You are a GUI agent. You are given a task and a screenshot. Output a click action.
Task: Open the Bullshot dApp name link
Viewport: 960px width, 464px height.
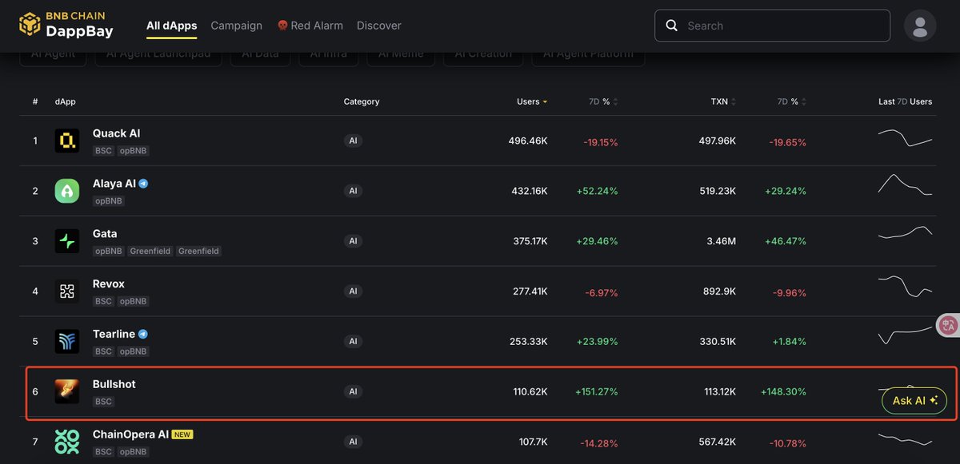pos(114,384)
